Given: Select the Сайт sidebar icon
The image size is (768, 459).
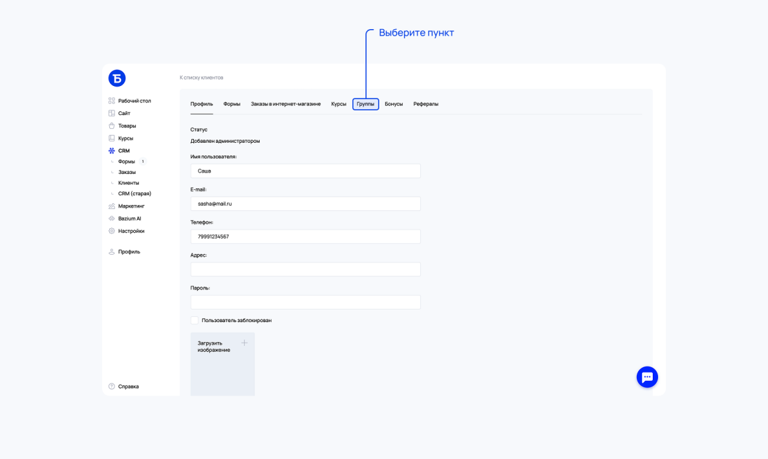Looking at the screenshot, I should pos(112,113).
